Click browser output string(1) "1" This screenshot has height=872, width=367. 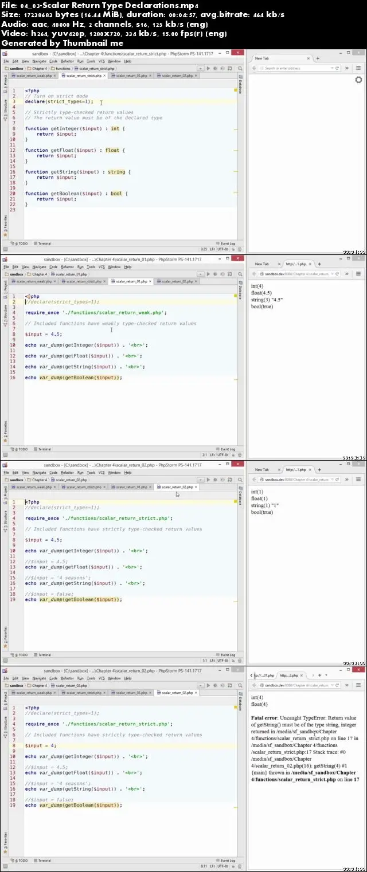click(264, 505)
